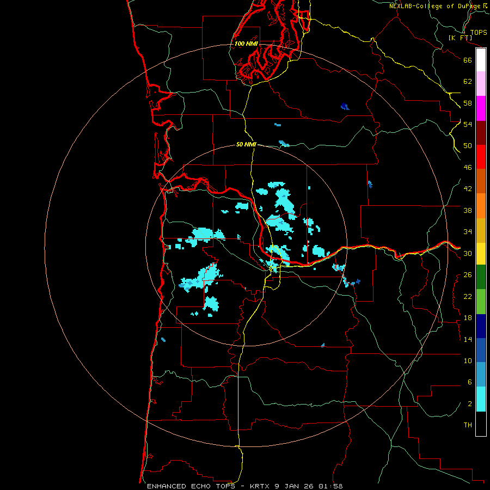Click the NEXLAB-College of DuPage credit text
Image resolution: width=490 pixels, height=490 pixels.
[435, 6]
